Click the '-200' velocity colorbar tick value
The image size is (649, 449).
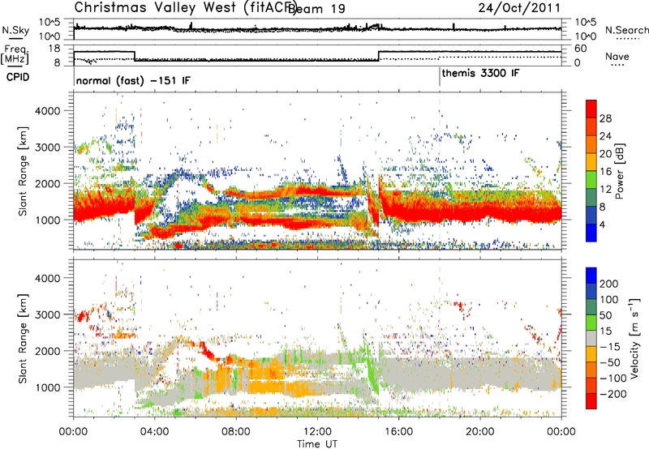pos(612,394)
